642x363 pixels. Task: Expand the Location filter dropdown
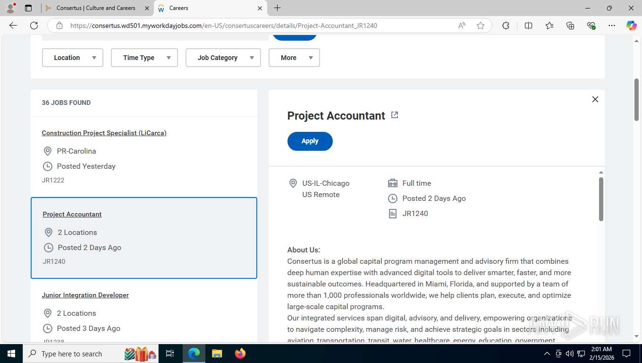tap(73, 58)
